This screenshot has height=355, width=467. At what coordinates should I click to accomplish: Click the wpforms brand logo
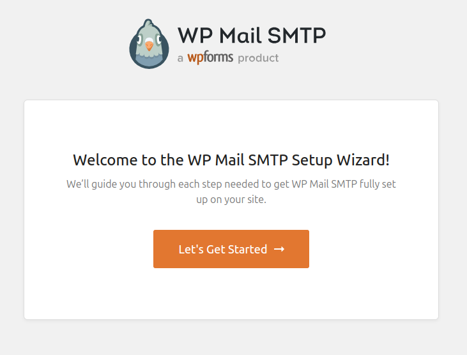tap(210, 57)
